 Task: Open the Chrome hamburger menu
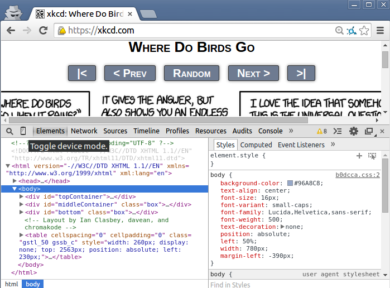380,31
